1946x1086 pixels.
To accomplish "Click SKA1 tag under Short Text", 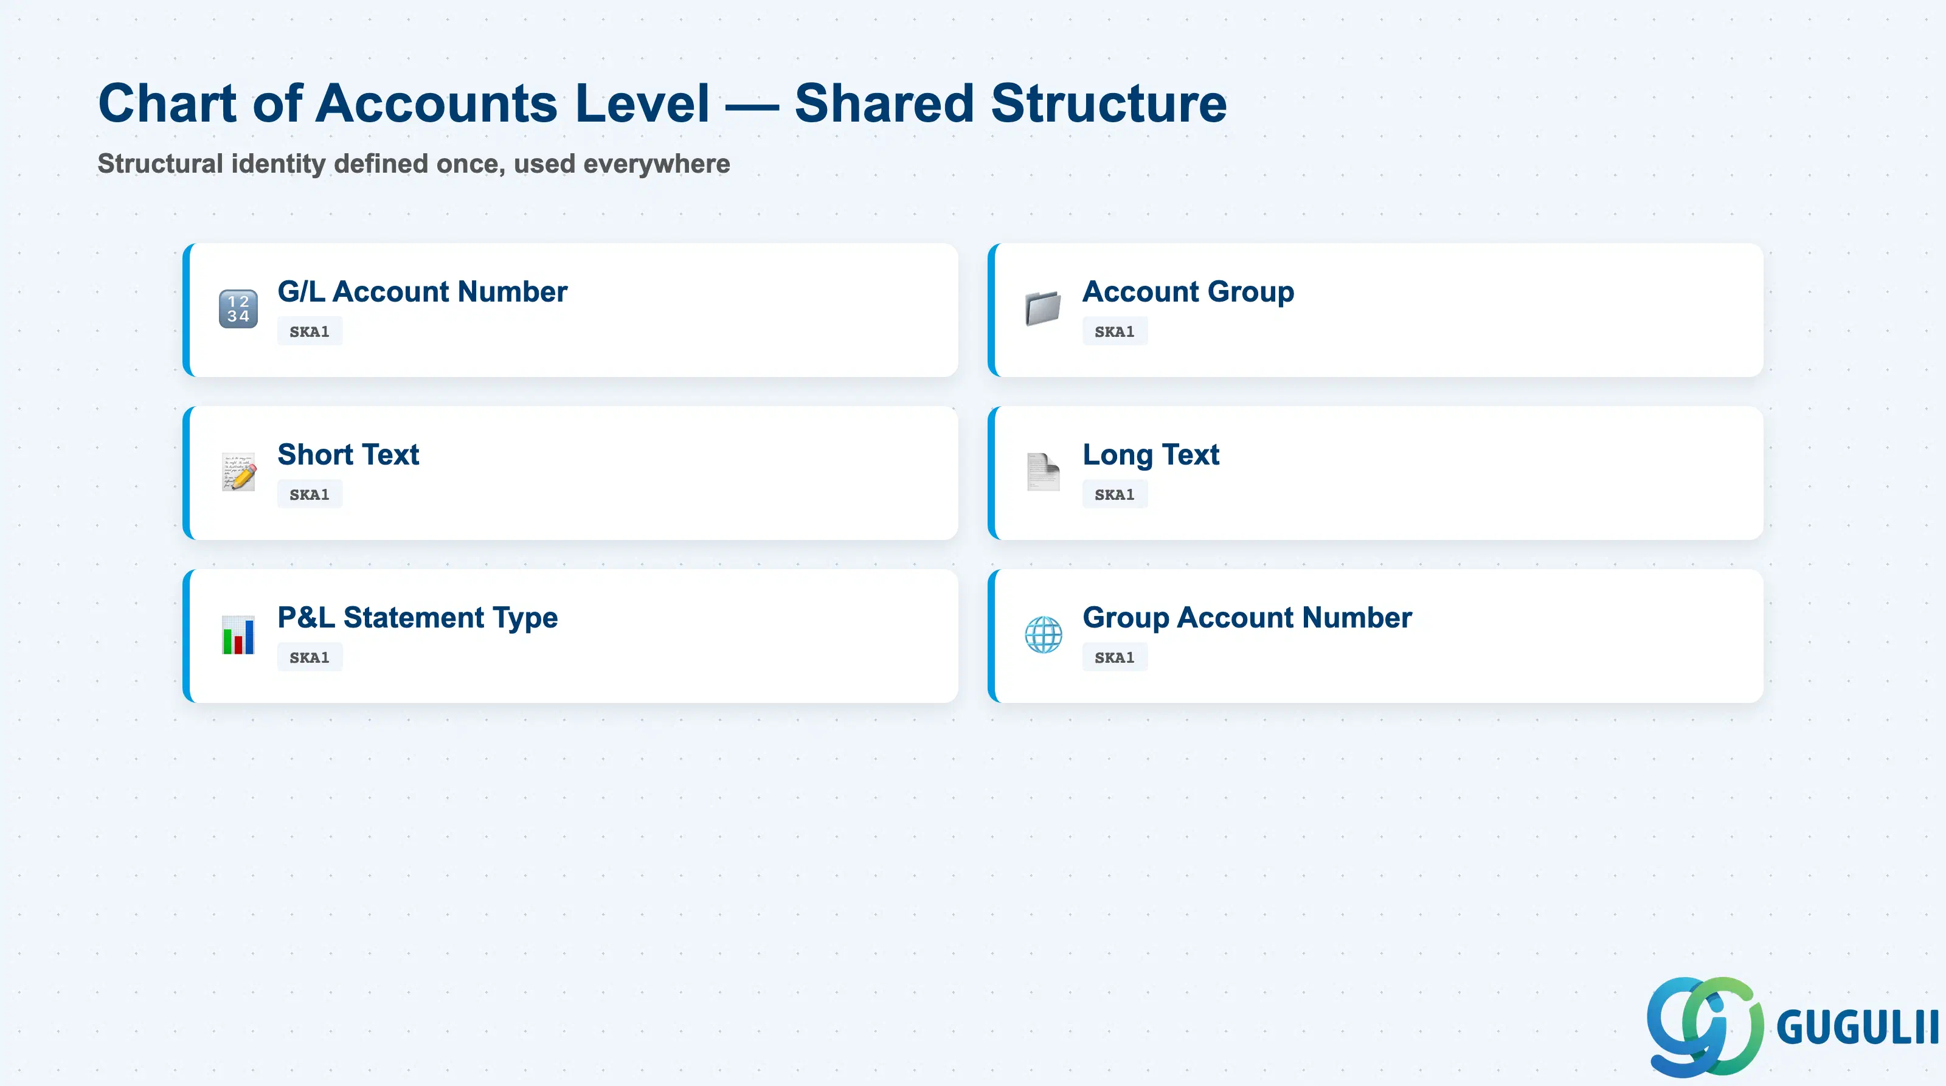I will point(310,495).
